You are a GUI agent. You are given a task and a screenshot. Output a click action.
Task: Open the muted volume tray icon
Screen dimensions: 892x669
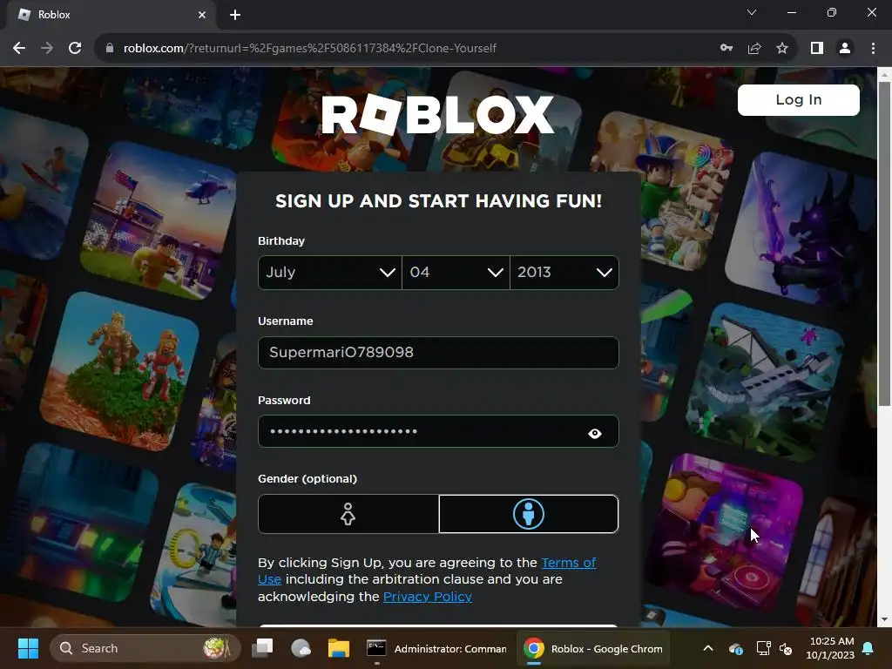pos(786,648)
